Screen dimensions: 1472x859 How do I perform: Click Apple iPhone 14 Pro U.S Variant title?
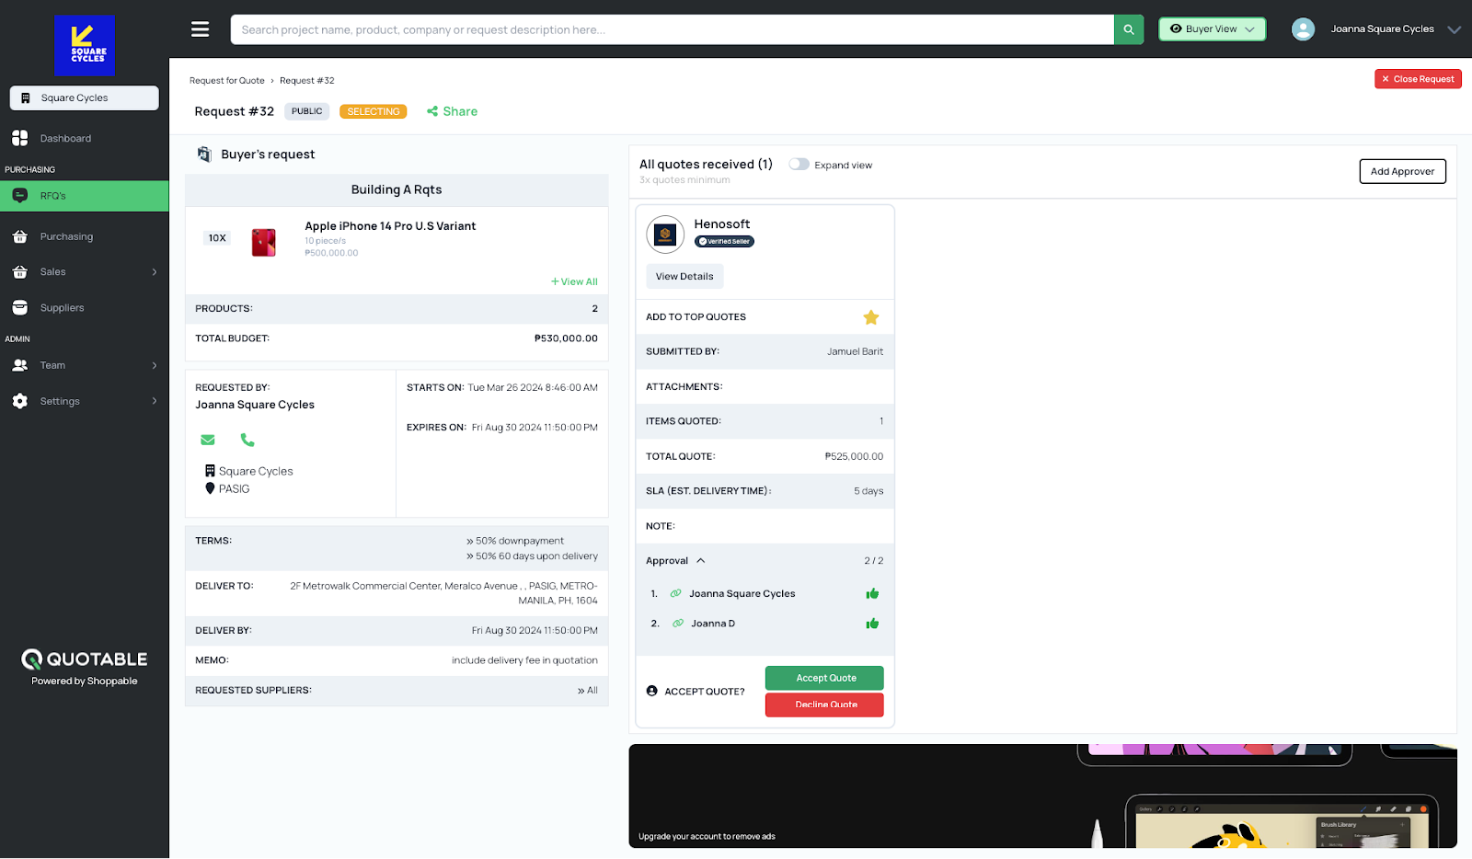(x=390, y=226)
